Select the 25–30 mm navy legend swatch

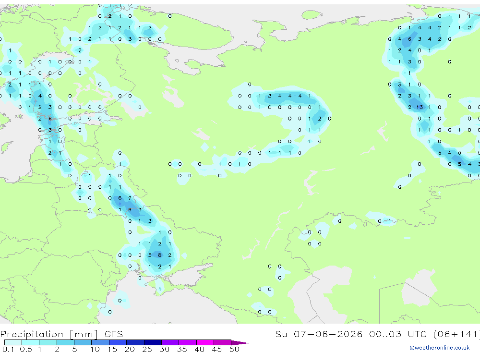(x=153, y=342)
